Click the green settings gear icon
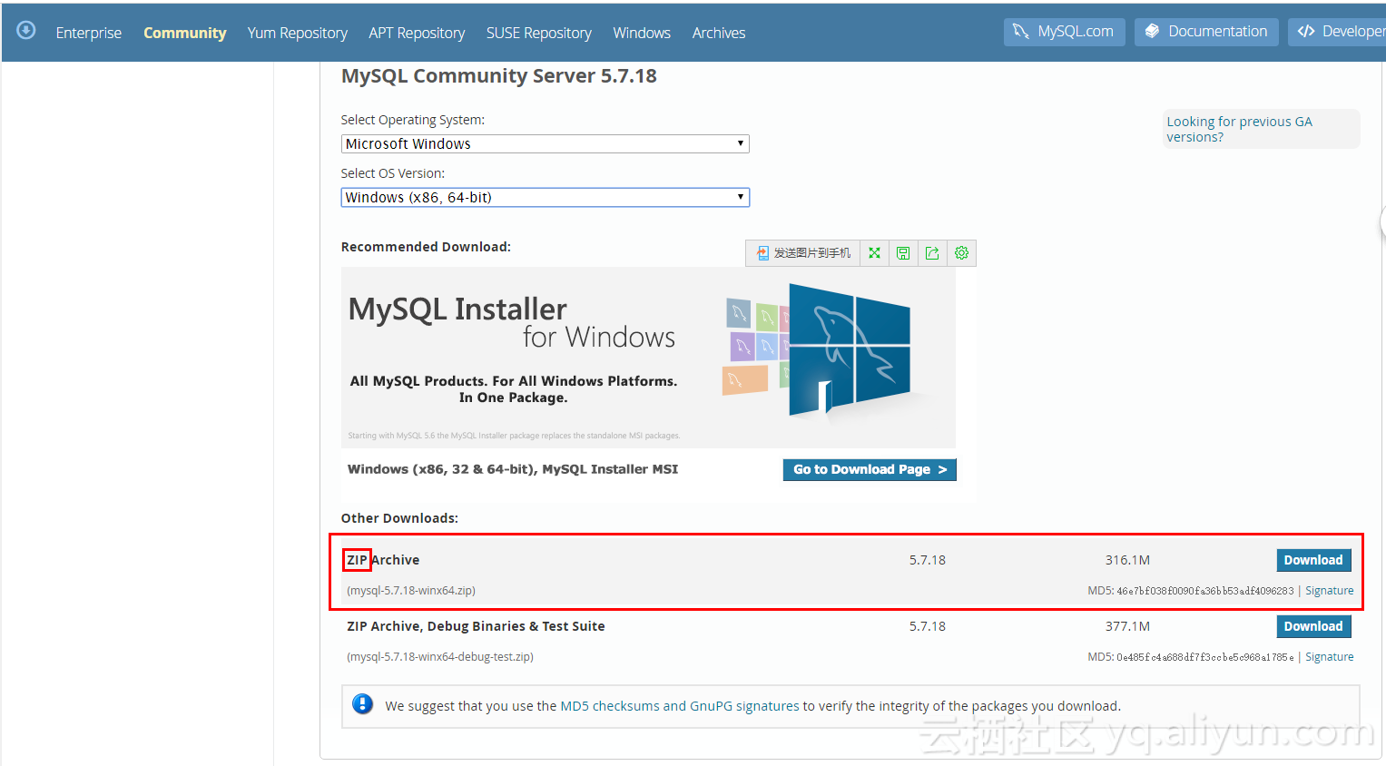 pos(961,253)
